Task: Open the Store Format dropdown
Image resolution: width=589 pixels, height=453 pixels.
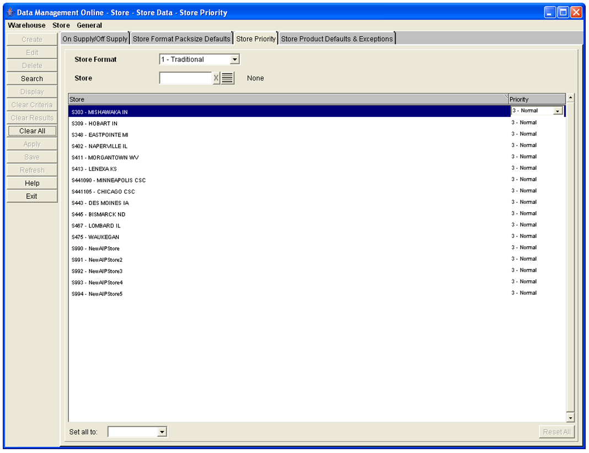Action: 235,59
